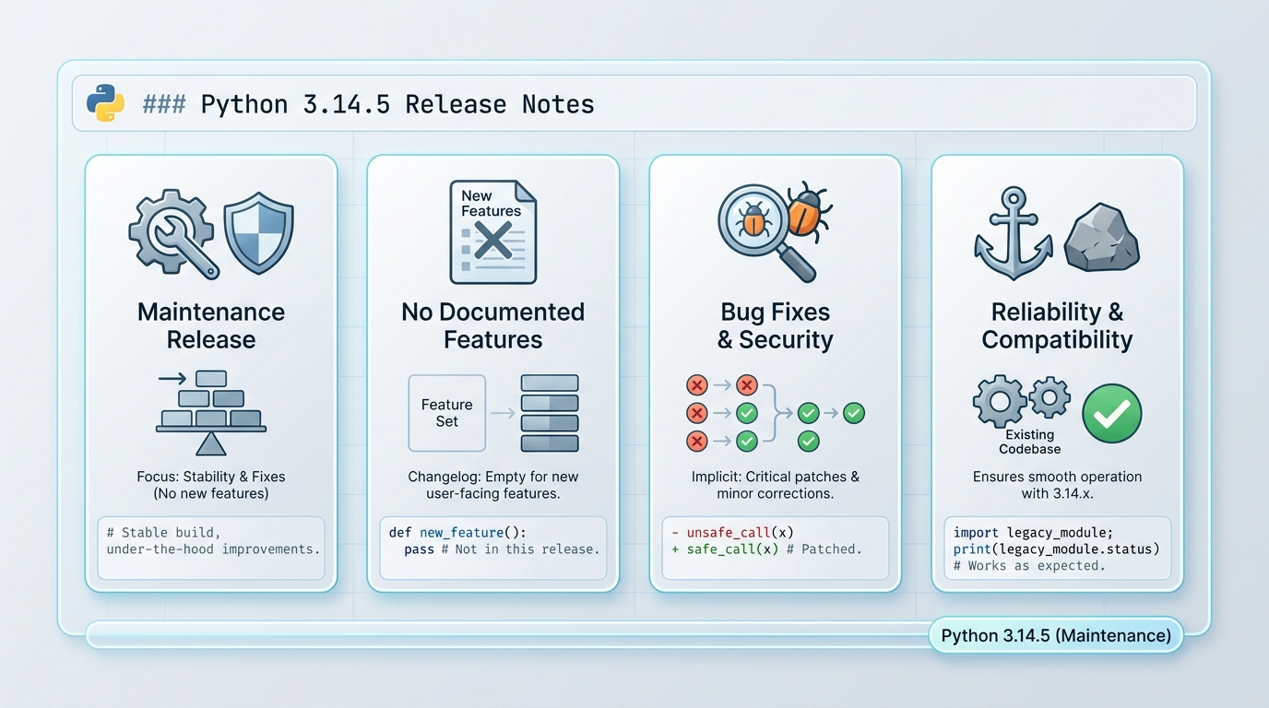Viewport: 1269px width, 708px height.
Task: Click the Python logo in the header
Action: (105, 103)
